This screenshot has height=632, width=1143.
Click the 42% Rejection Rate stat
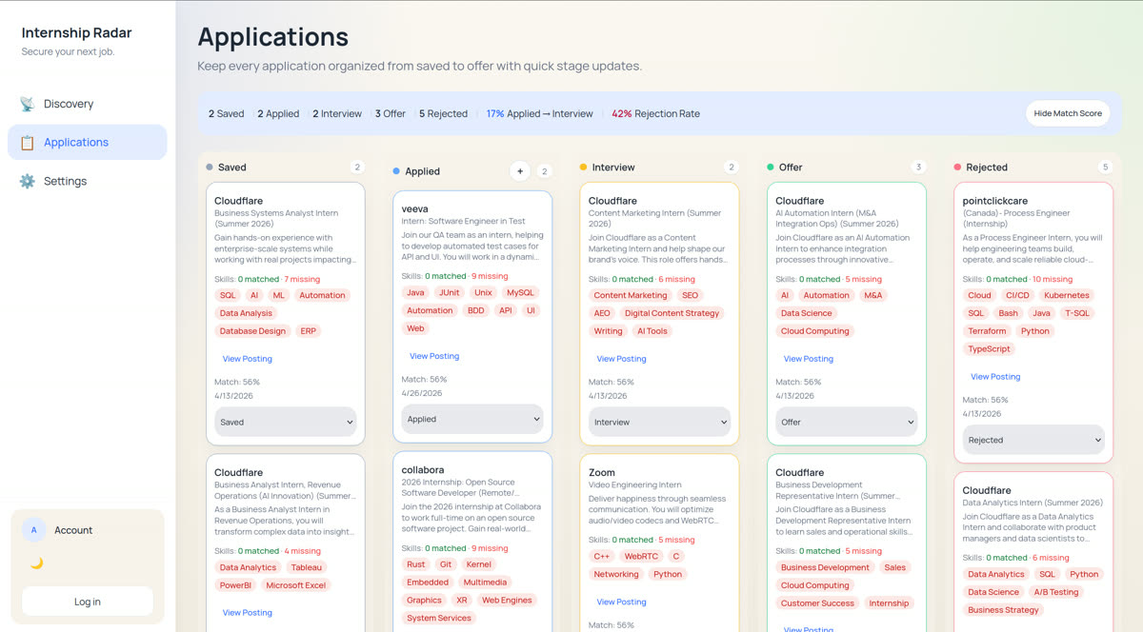pos(655,113)
